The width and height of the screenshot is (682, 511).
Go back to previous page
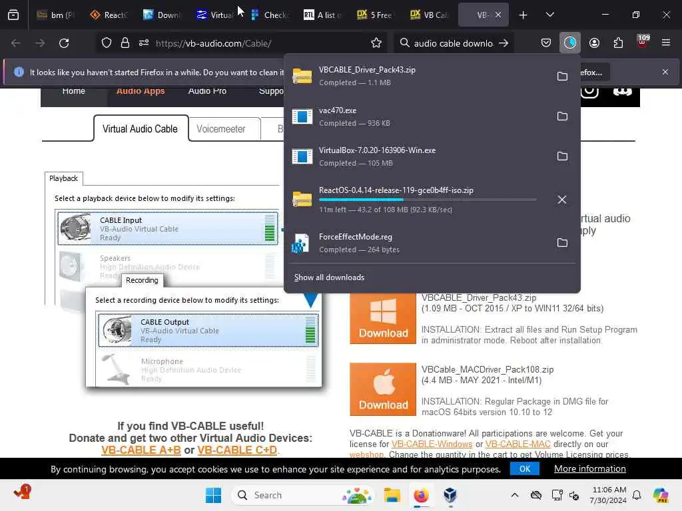tap(16, 43)
